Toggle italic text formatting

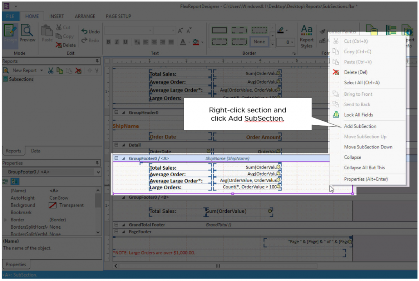(x=117, y=42)
